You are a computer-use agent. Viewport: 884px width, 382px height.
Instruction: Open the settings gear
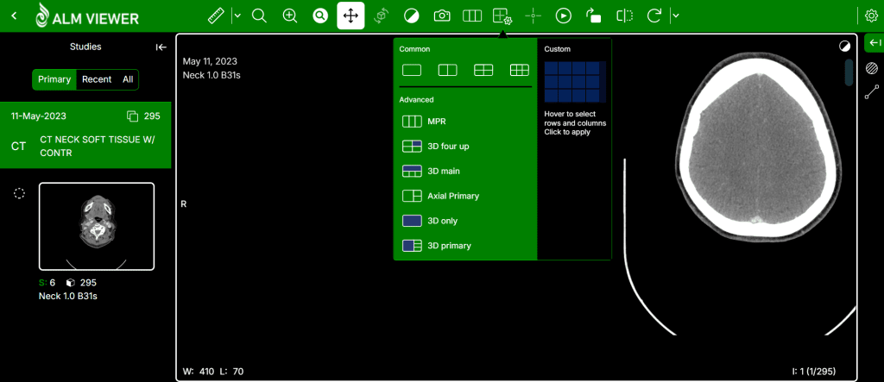point(871,16)
